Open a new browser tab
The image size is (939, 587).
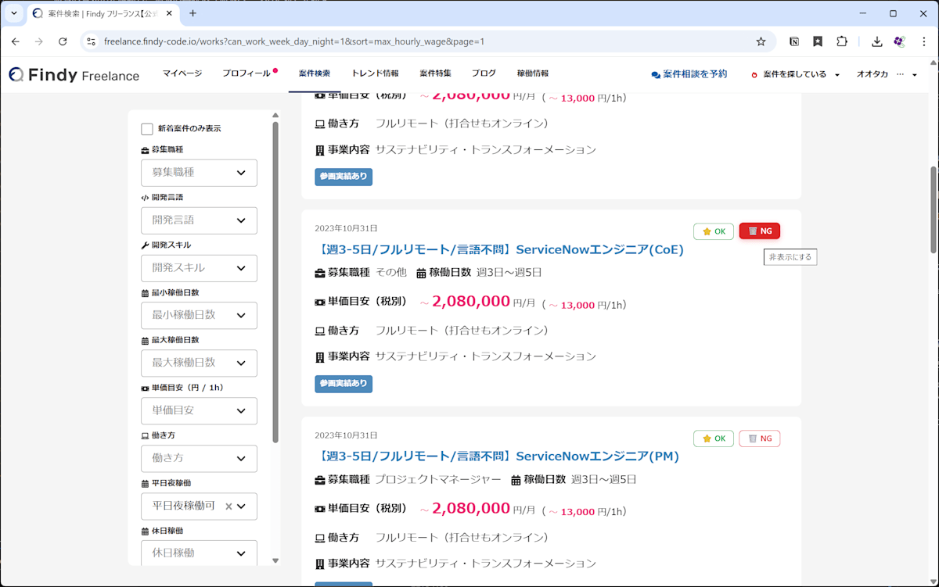coord(192,13)
